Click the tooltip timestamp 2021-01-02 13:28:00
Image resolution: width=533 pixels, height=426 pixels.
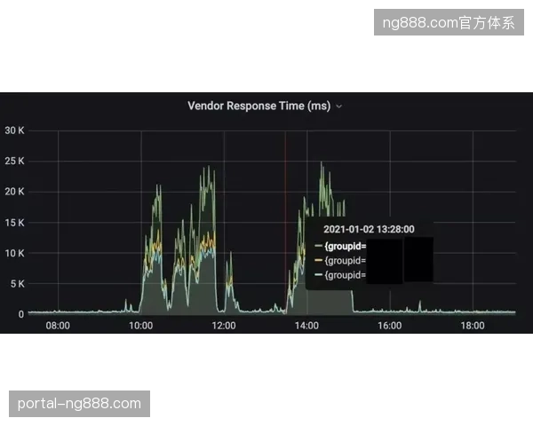coord(369,229)
